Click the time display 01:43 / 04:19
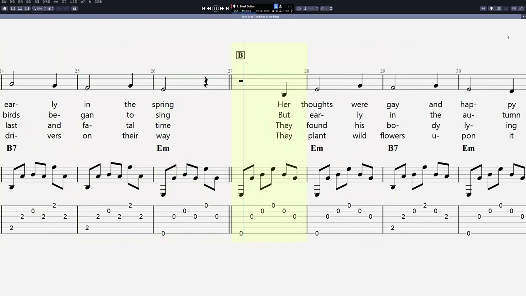Screen dimensions: 526x296 (263, 11)
